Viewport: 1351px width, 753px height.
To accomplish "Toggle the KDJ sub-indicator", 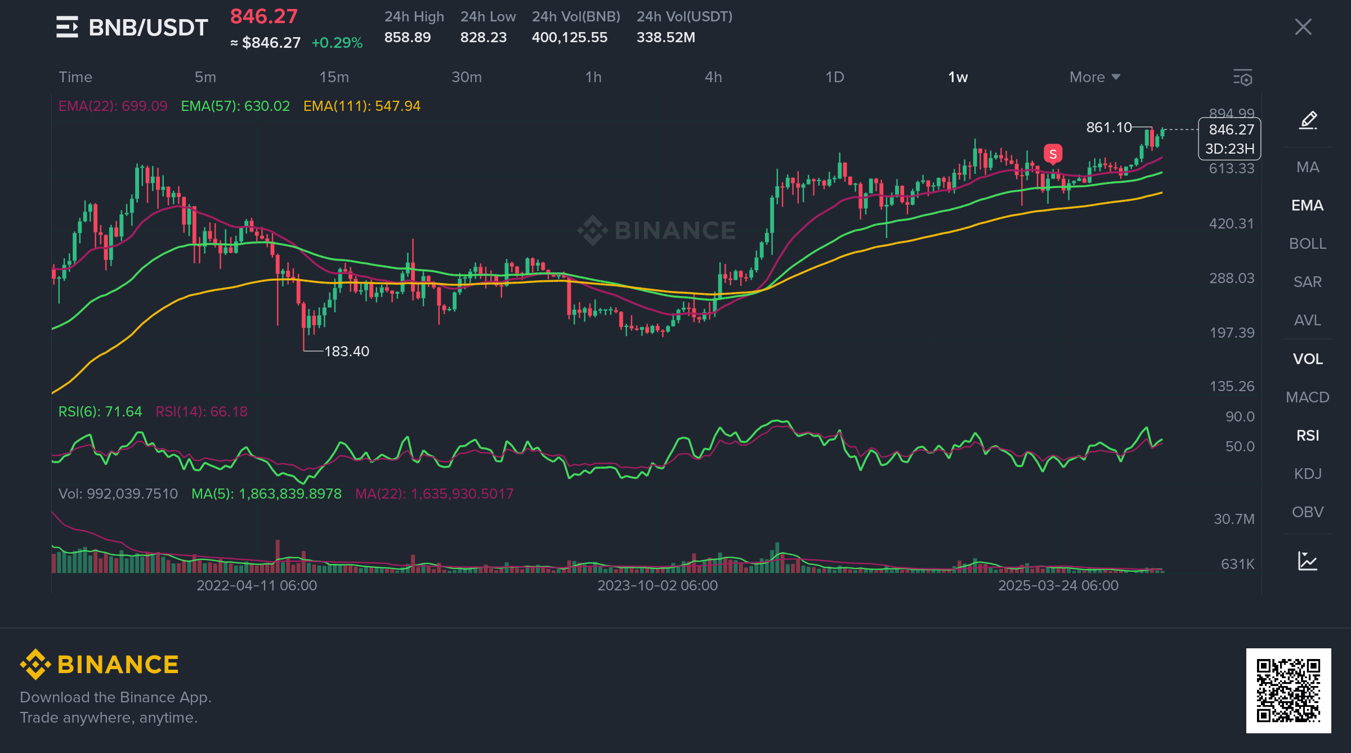I will pos(1308,474).
